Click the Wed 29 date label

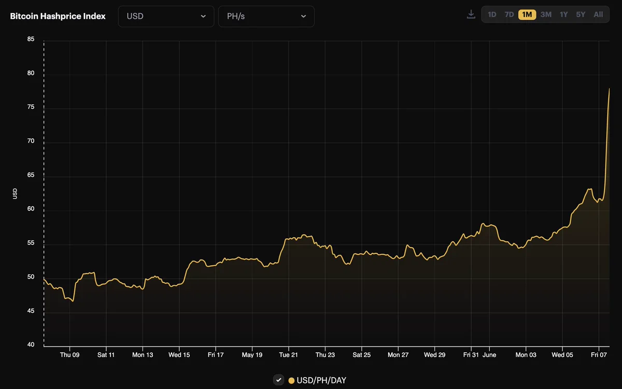tap(434, 355)
